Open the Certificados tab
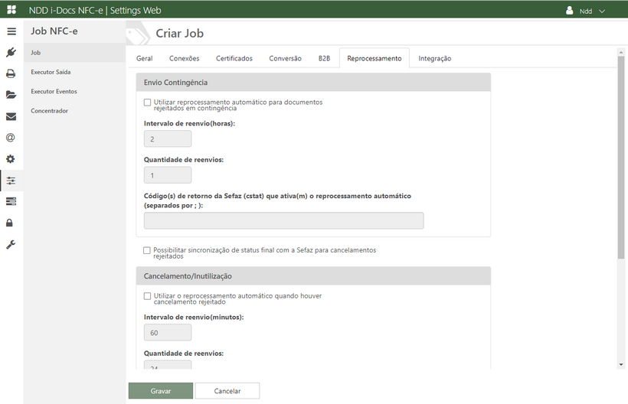The height and width of the screenshot is (404, 628). [234, 58]
